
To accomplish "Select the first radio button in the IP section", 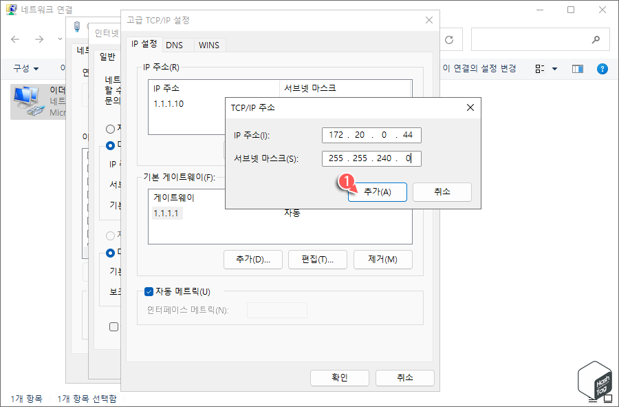I will (x=109, y=129).
